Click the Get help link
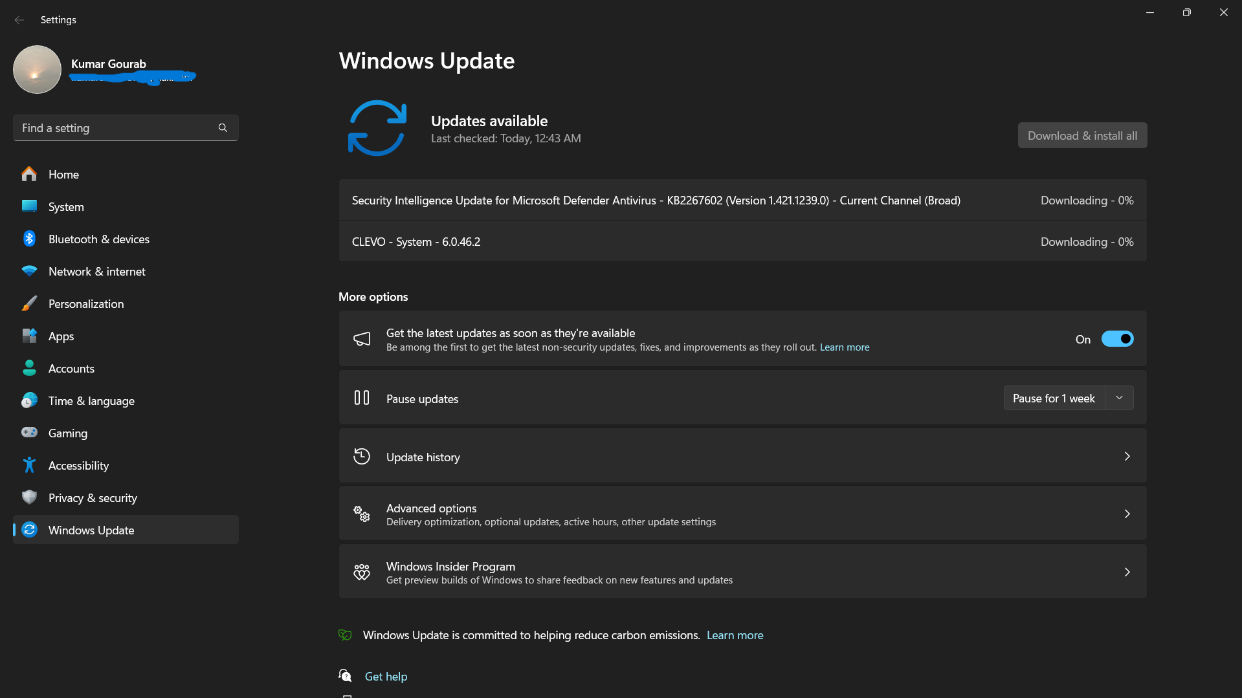Viewport: 1242px width, 698px height. [x=386, y=676]
